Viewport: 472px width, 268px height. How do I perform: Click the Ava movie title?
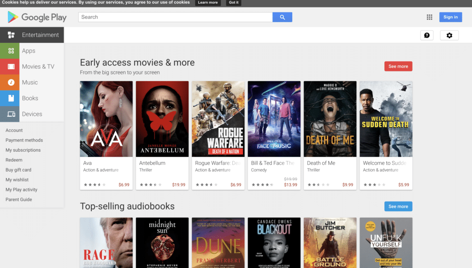click(87, 163)
